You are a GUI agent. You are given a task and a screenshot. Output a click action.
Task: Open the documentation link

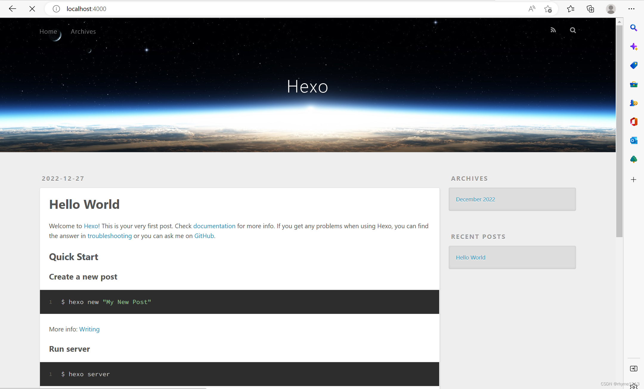click(214, 226)
